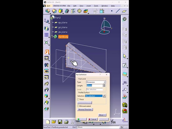
Task: Select the Rib tool
Action: pos(46,84)
